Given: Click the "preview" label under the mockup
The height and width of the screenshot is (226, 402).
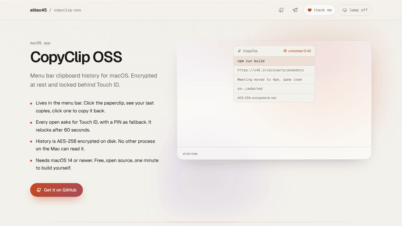Looking at the screenshot, I should [190, 153].
